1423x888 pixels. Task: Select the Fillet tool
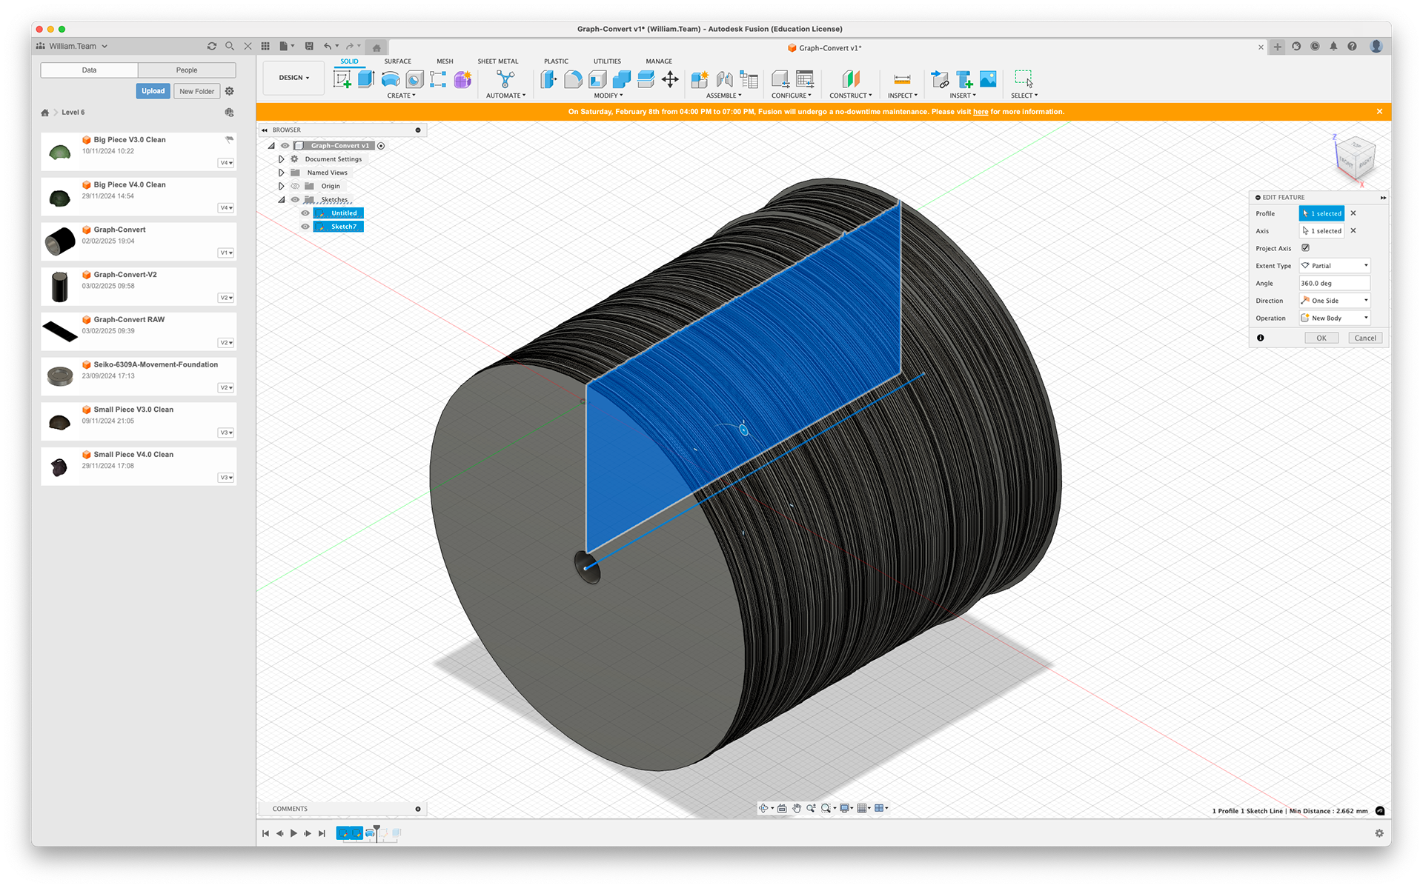coord(573,79)
